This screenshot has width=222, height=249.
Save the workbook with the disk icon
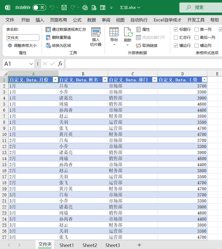pos(64,8)
